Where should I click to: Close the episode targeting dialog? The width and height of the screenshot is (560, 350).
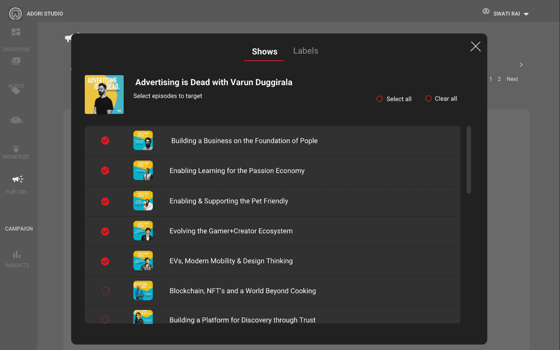tap(475, 46)
